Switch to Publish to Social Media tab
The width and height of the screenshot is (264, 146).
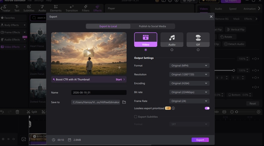tap(152, 26)
